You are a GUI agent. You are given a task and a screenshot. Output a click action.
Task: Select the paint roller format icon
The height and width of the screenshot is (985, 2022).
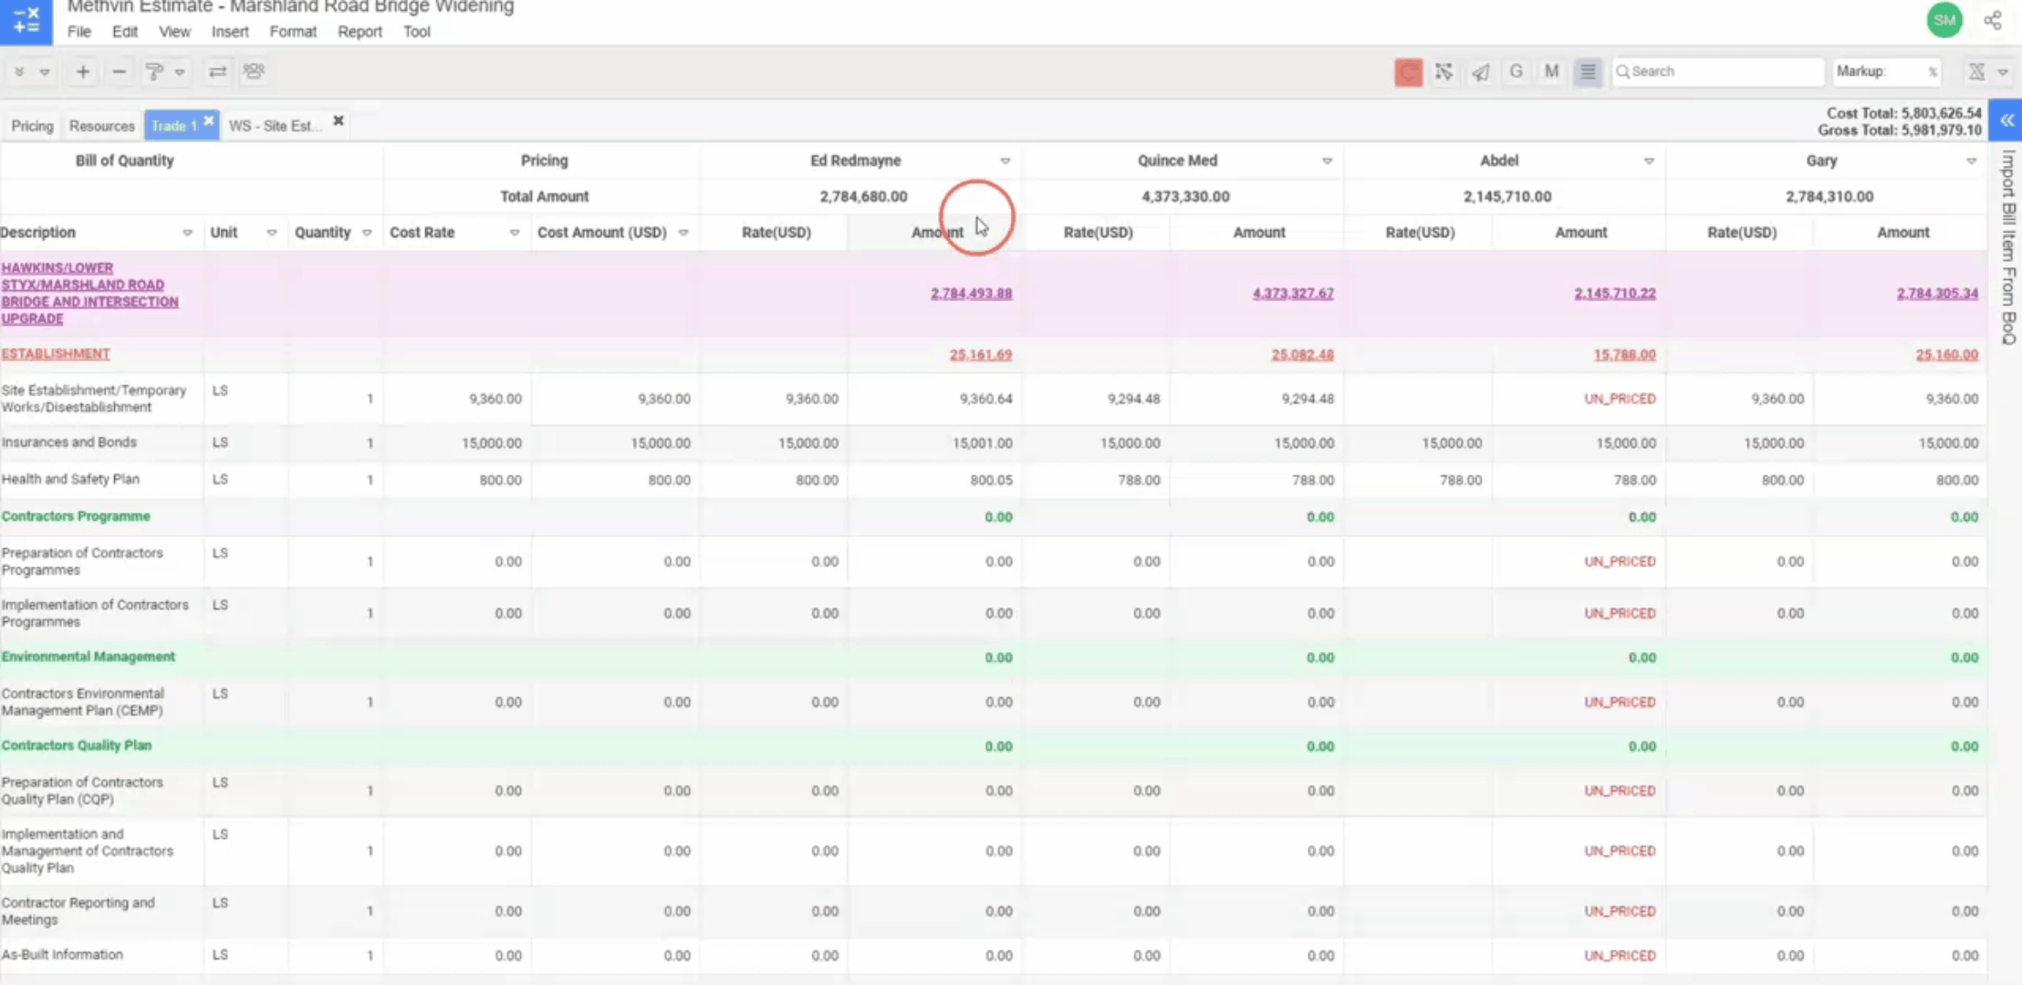point(154,71)
